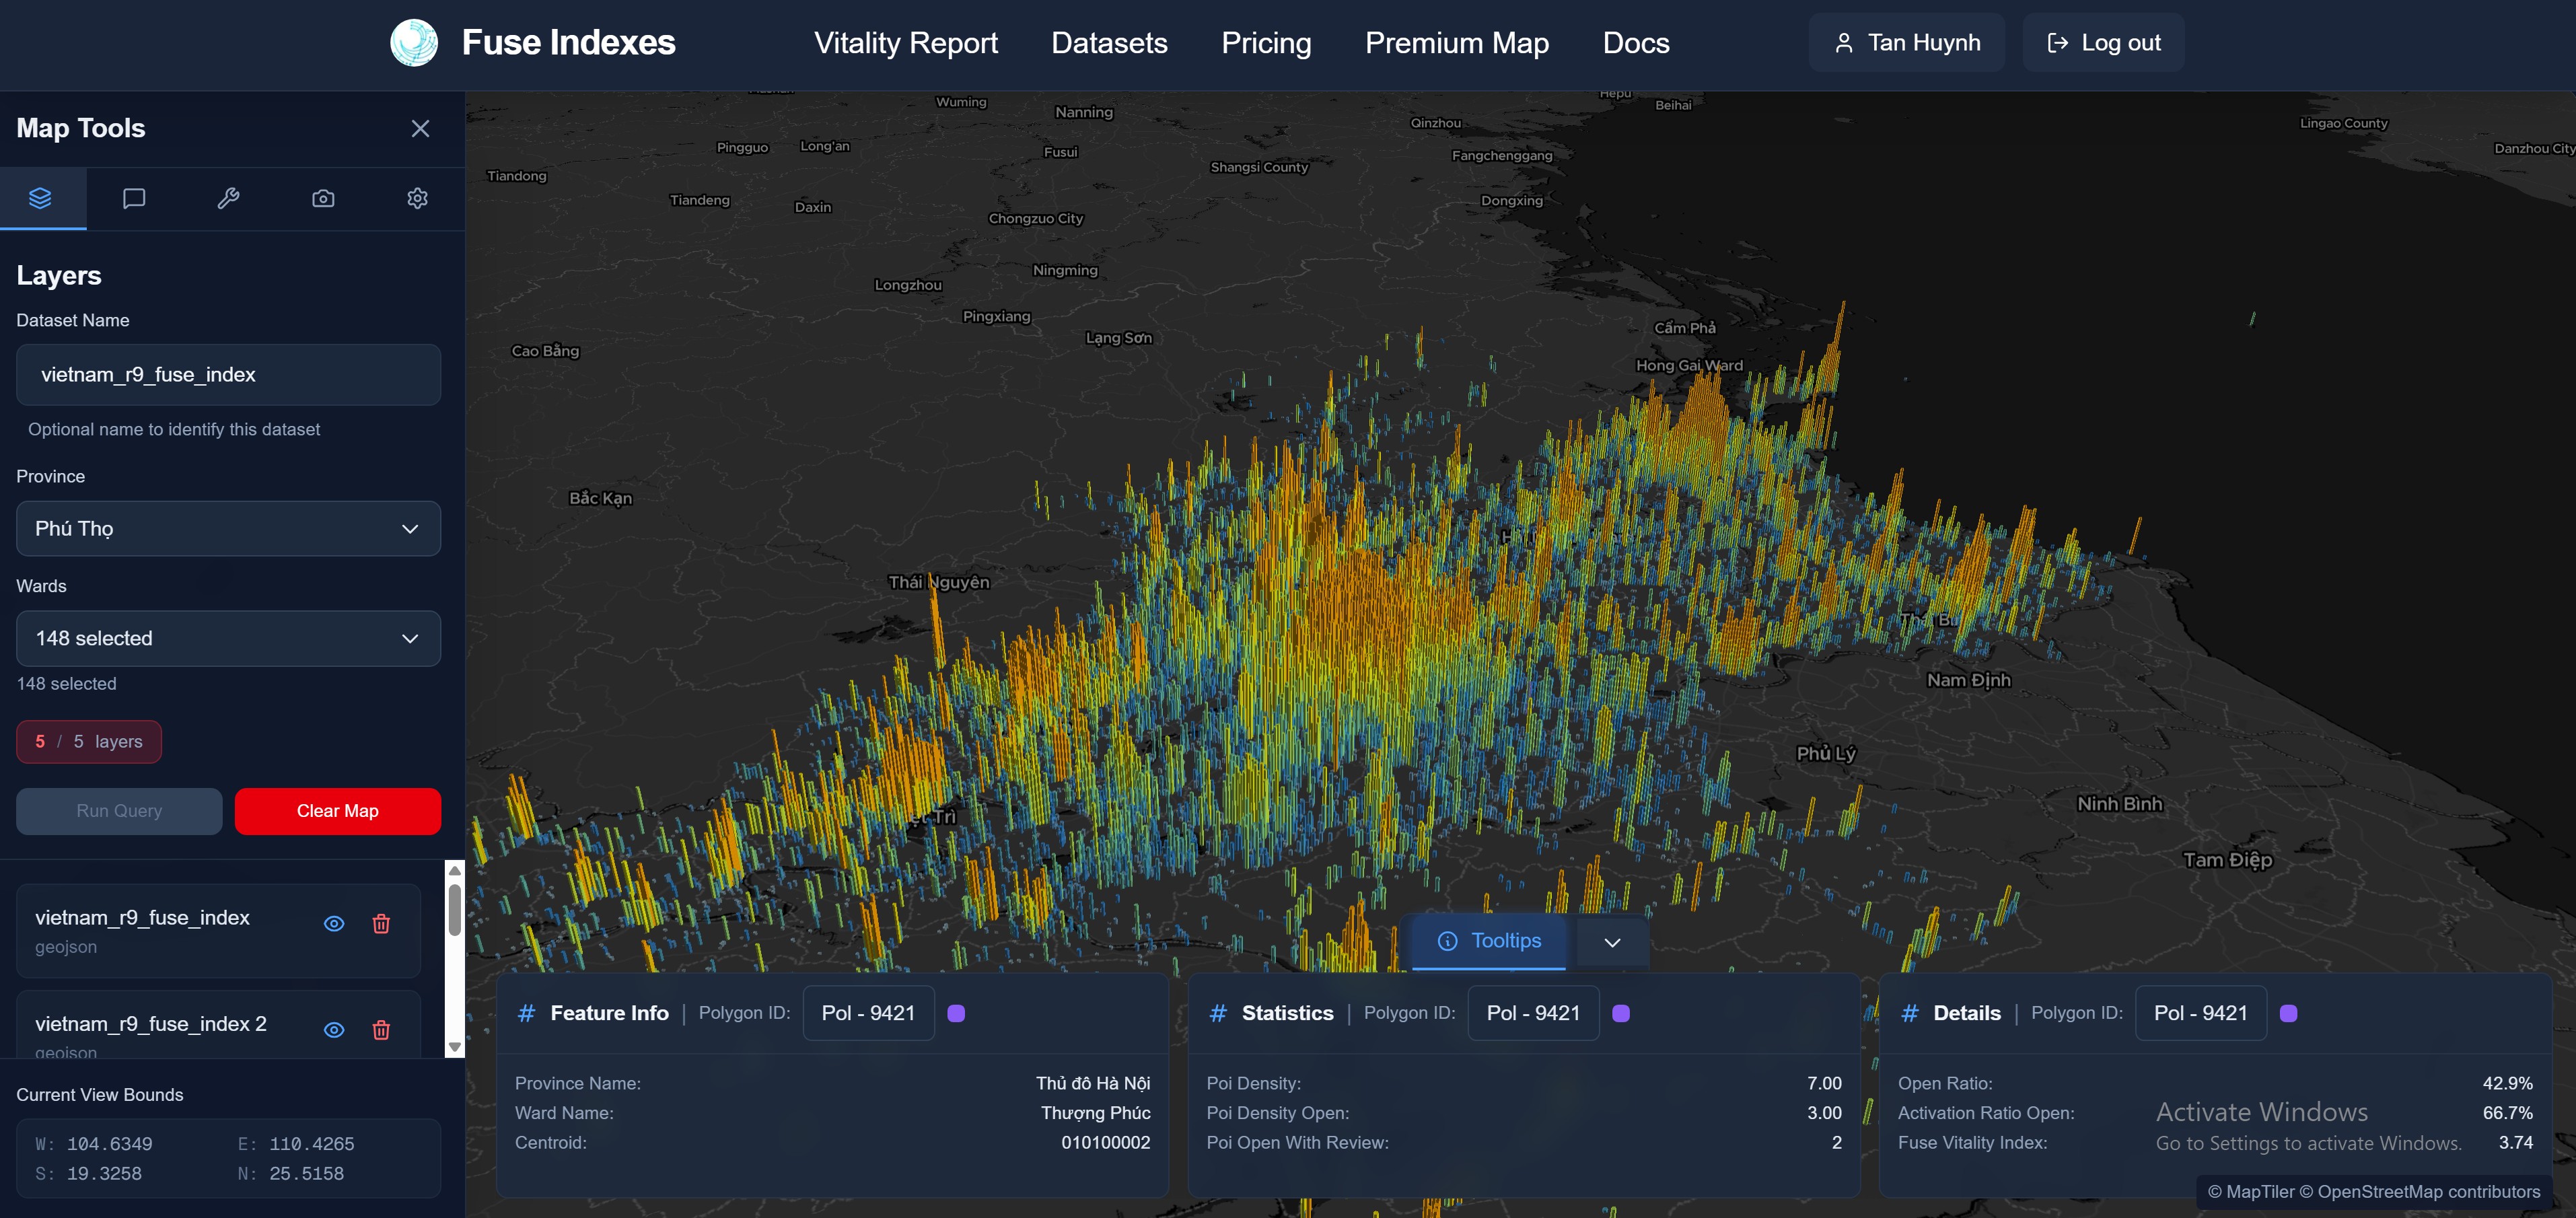Delete the vietnam_r9_fuse_index 2 layer

[381, 1029]
